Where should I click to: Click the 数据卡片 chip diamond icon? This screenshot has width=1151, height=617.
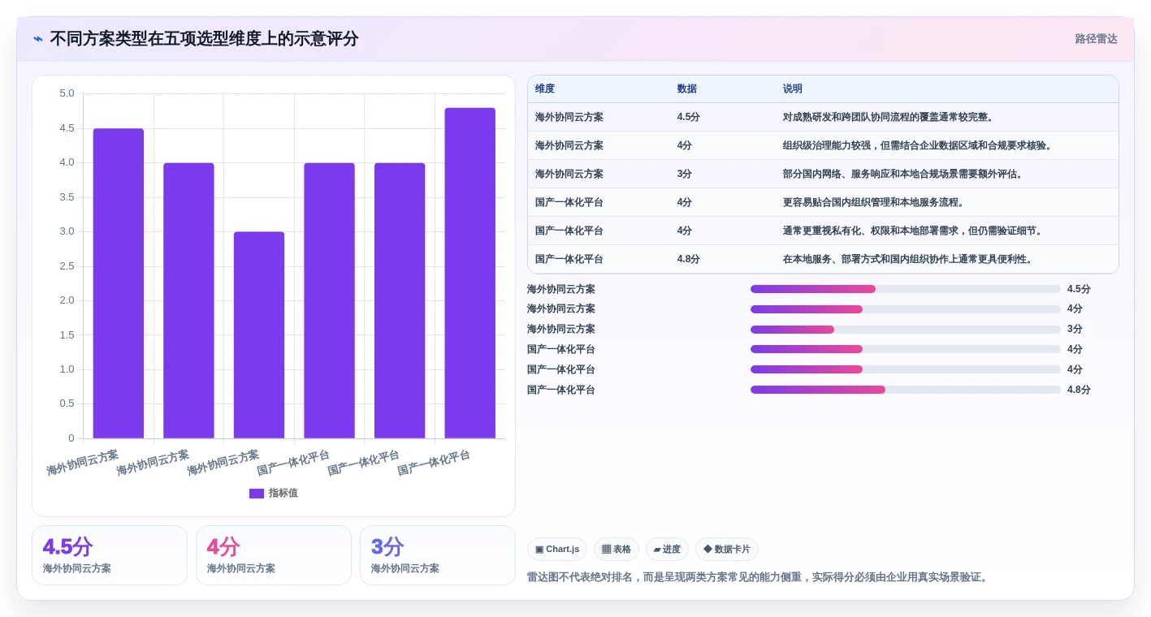pyautogui.click(x=707, y=549)
